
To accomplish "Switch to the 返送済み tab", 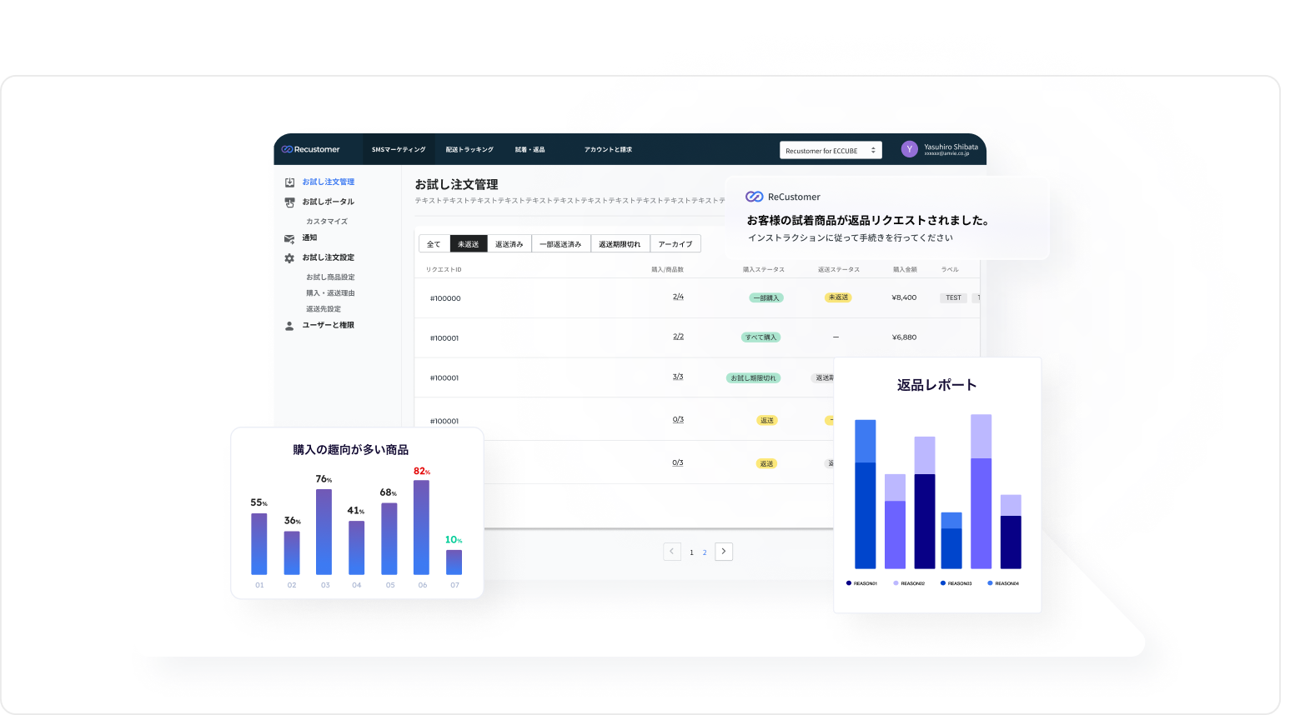I will tap(509, 244).
